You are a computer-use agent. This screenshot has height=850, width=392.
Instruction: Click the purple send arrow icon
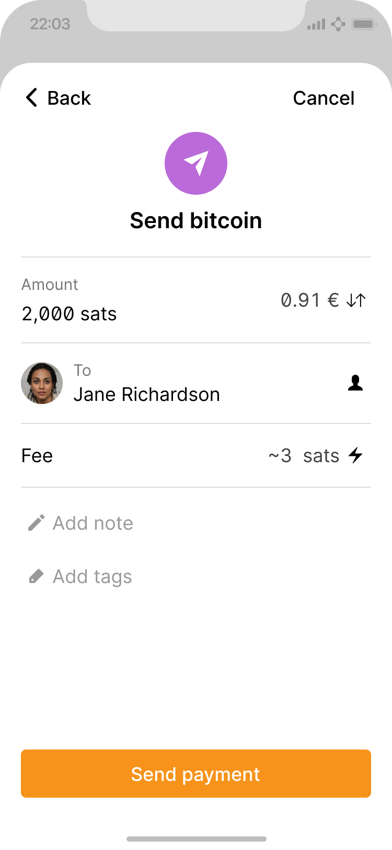(x=196, y=163)
